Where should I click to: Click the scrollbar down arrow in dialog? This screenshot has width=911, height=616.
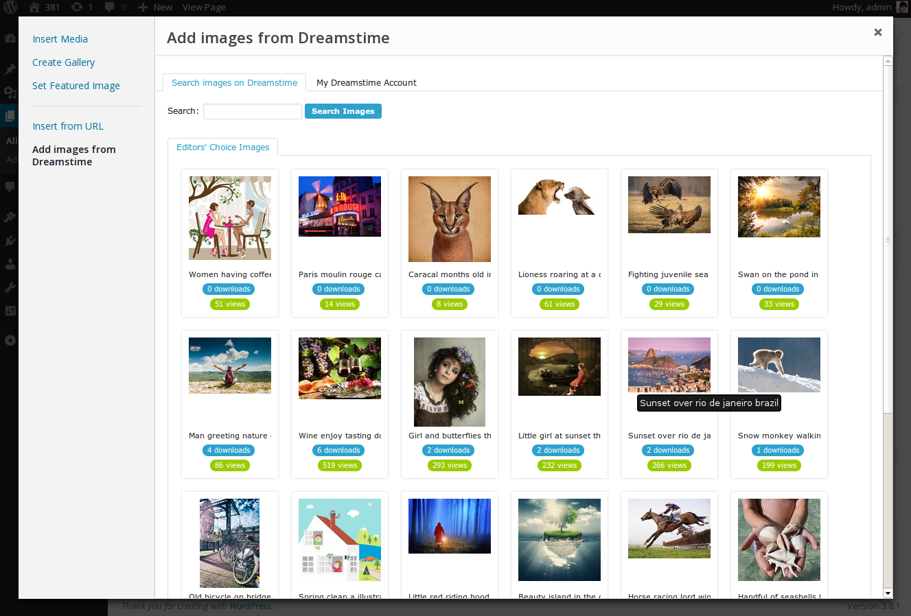(888, 593)
